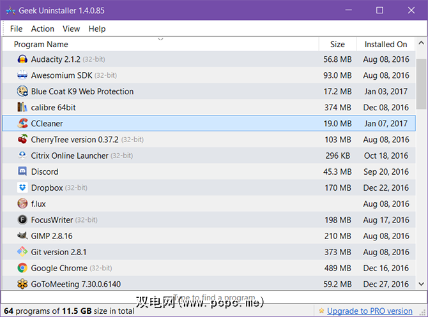Select the Google Chrome program name
The width and height of the screenshot is (428, 317).
[59, 269]
